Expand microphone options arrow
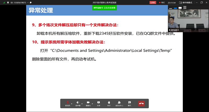This screenshot has height=112, width=209. click(x=72, y=104)
